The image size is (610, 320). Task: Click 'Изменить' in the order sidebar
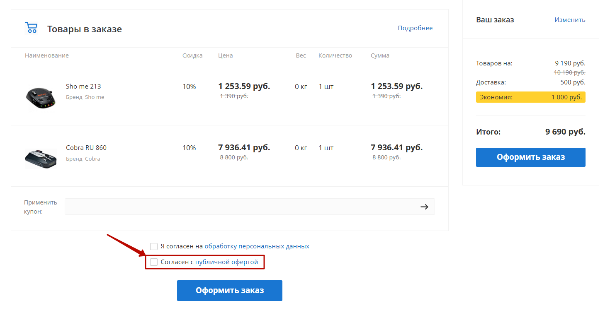pos(570,20)
